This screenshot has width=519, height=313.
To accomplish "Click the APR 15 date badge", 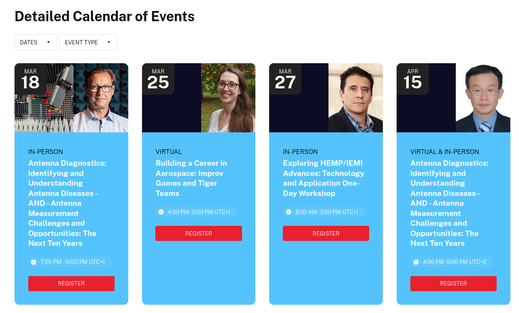I will point(413,79).
